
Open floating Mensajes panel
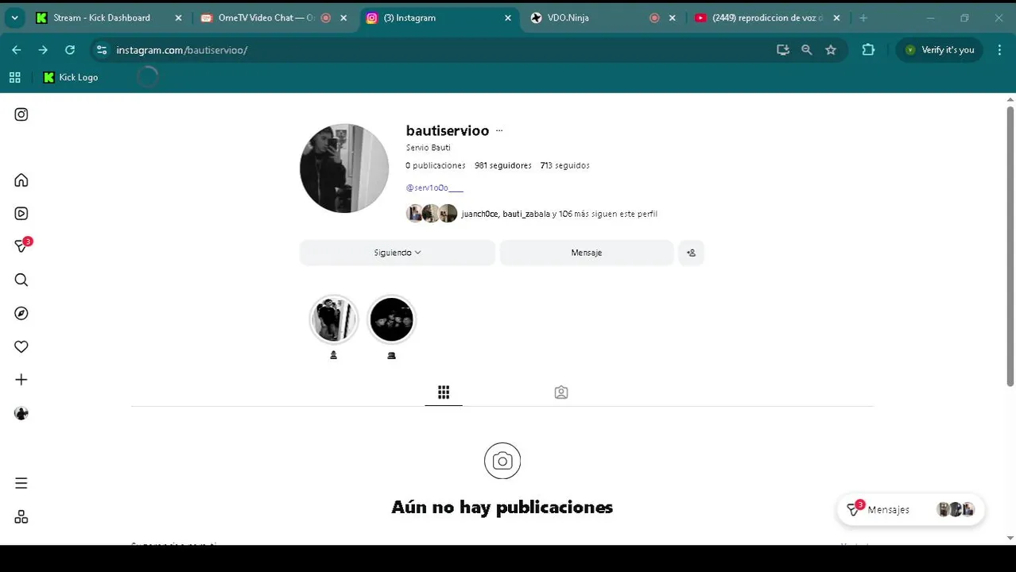point(911,510)
